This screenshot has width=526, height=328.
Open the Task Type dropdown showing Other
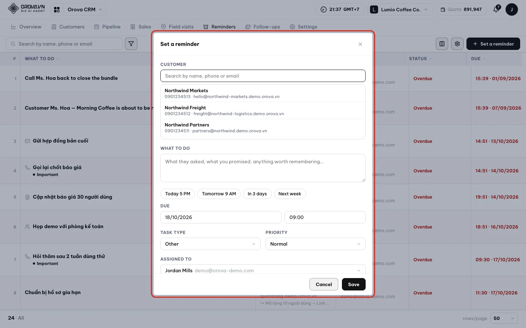[x=210, y=244]
